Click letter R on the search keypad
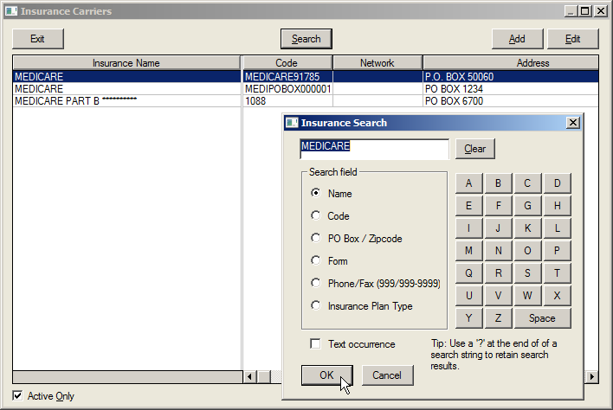This screenshot has width=613, height=410. point(498,273)
